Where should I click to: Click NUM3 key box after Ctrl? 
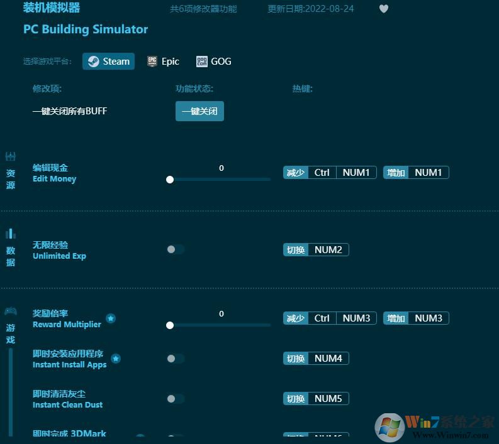click(x=356, y=318)
